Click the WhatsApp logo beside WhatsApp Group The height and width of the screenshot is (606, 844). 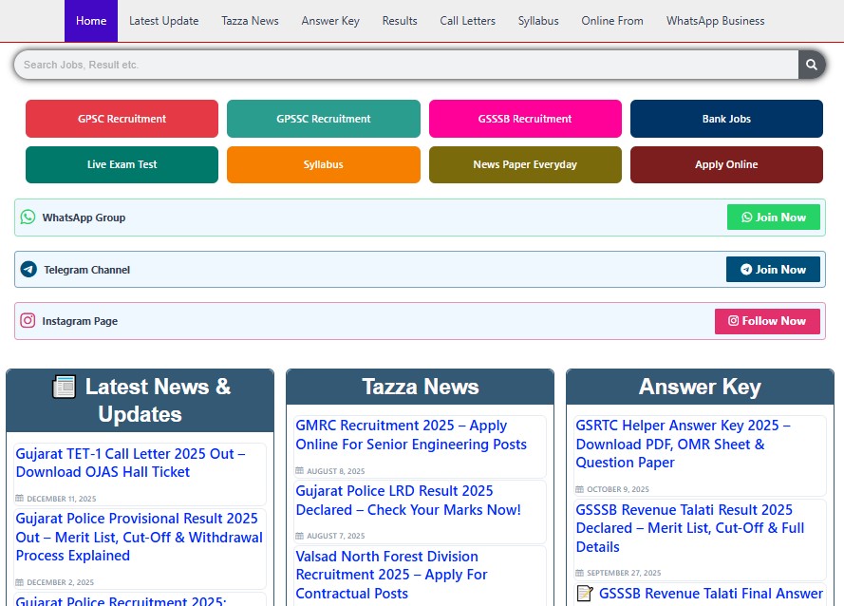28,218
